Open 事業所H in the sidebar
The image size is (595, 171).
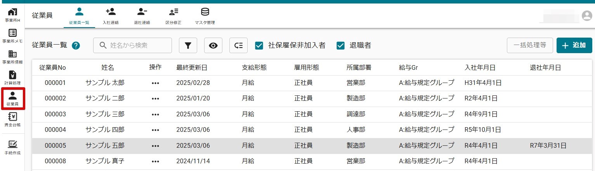click(12, 15)
